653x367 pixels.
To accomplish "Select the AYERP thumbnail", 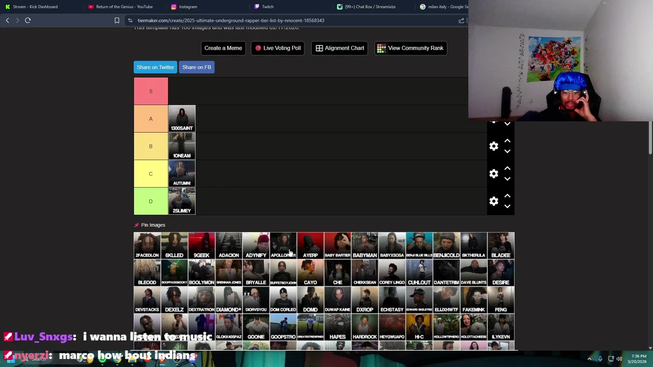I will point(310,246).
